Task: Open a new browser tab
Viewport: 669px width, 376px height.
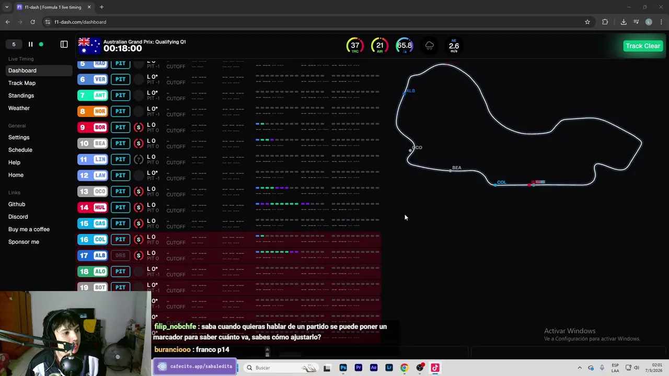Action: [x=101, y=7]
